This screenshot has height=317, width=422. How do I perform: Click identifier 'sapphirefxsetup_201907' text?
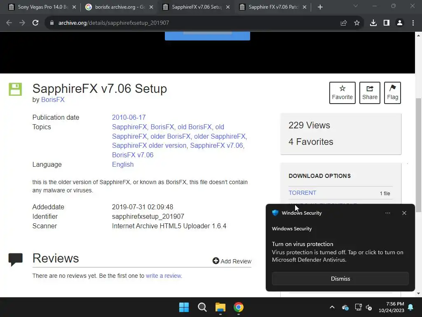[x=148, y=216]
